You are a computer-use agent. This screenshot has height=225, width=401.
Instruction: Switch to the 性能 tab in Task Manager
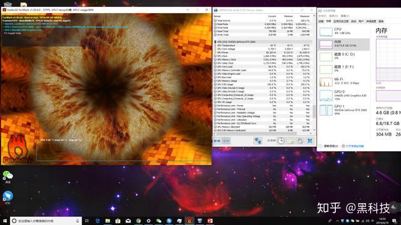click(328, 21)
